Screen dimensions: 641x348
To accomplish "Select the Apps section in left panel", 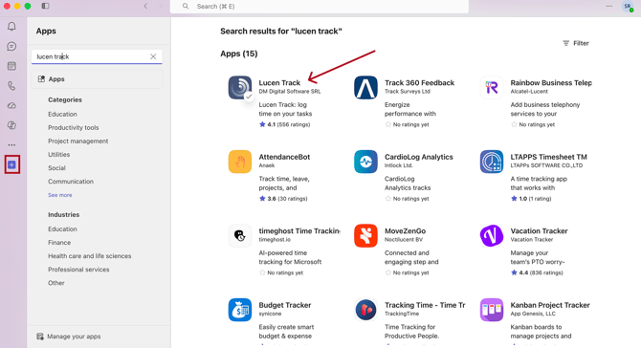I will coord(97,78).
